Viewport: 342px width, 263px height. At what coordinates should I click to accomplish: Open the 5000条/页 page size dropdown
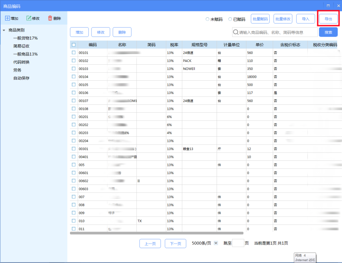click(x=216, y=243)
